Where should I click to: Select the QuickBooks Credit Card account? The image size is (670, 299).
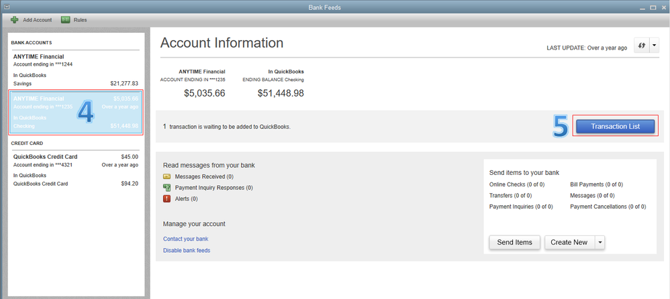click(x=75, y=170)
